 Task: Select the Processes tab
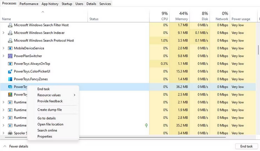9,3
